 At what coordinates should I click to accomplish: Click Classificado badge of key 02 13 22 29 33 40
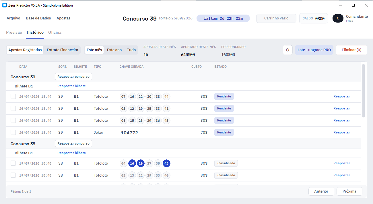[x=226, y=175]
